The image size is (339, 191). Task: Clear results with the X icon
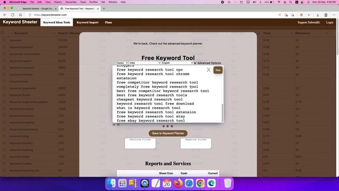point(208,70)
